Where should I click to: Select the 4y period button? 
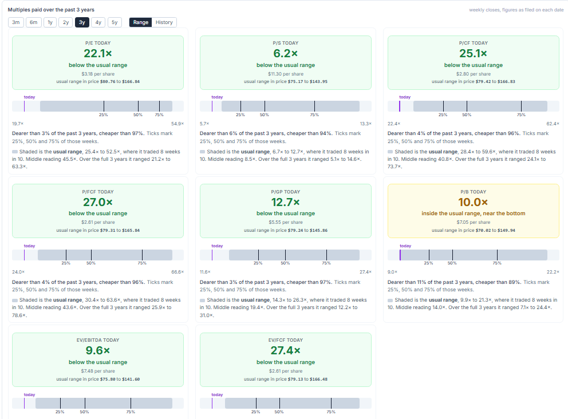click(x=98, y=22)
